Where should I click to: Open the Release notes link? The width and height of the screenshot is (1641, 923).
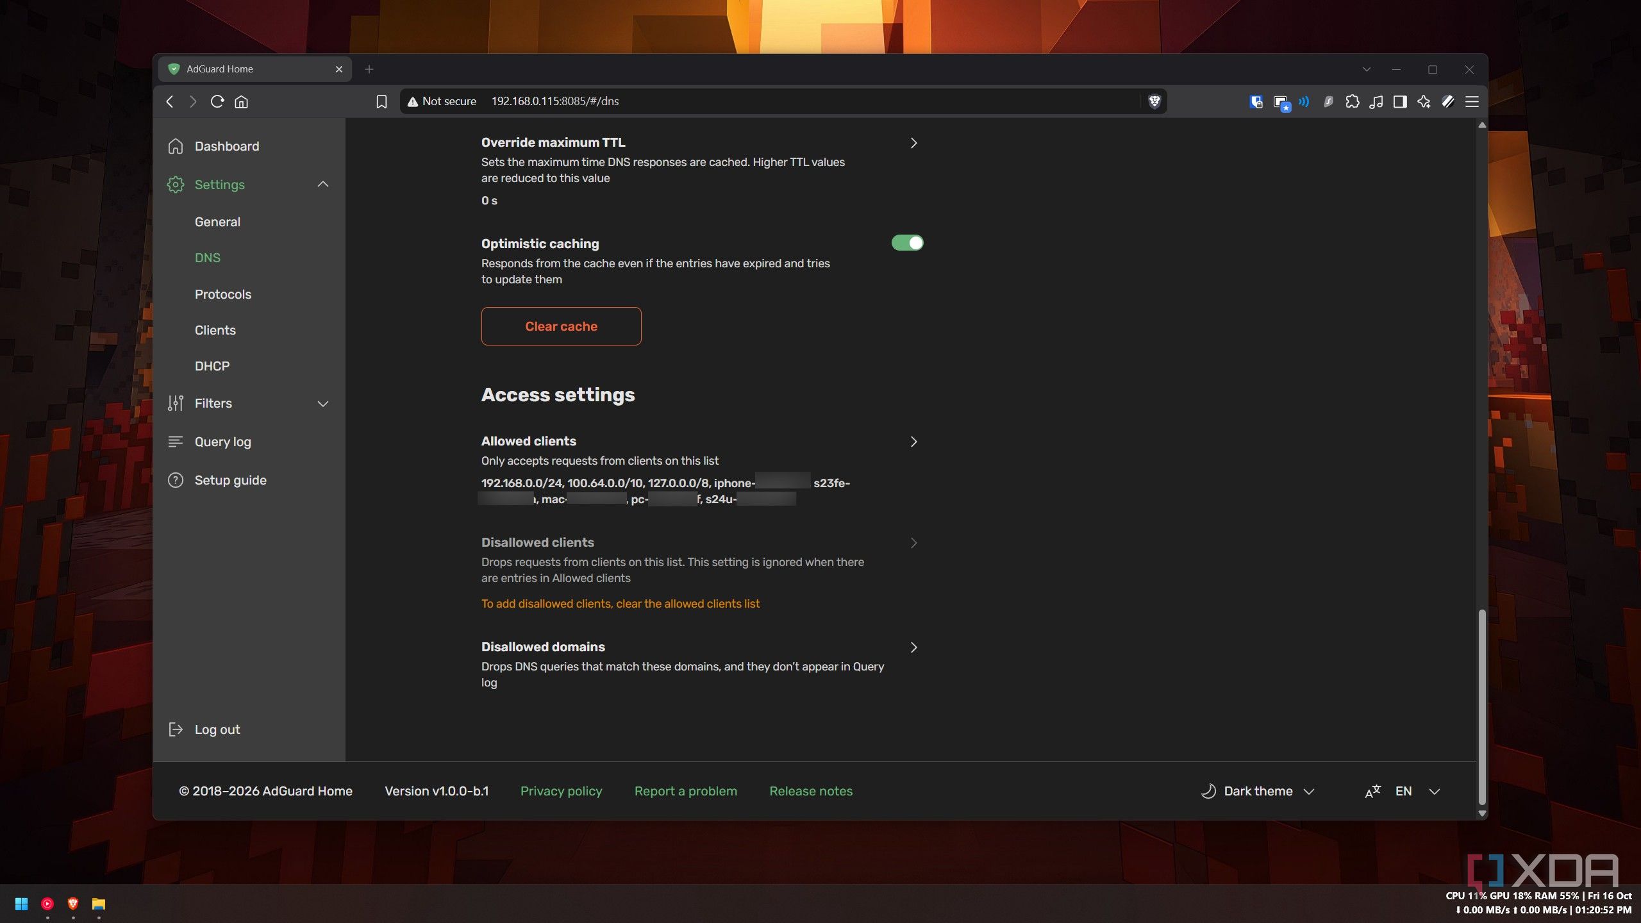pyautogui.click(x=811, y=791)
